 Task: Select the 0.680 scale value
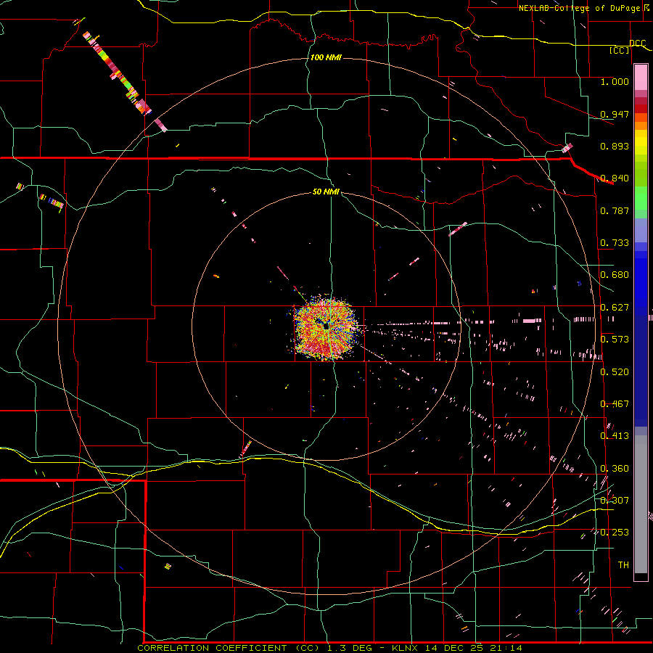click(615, 275)
